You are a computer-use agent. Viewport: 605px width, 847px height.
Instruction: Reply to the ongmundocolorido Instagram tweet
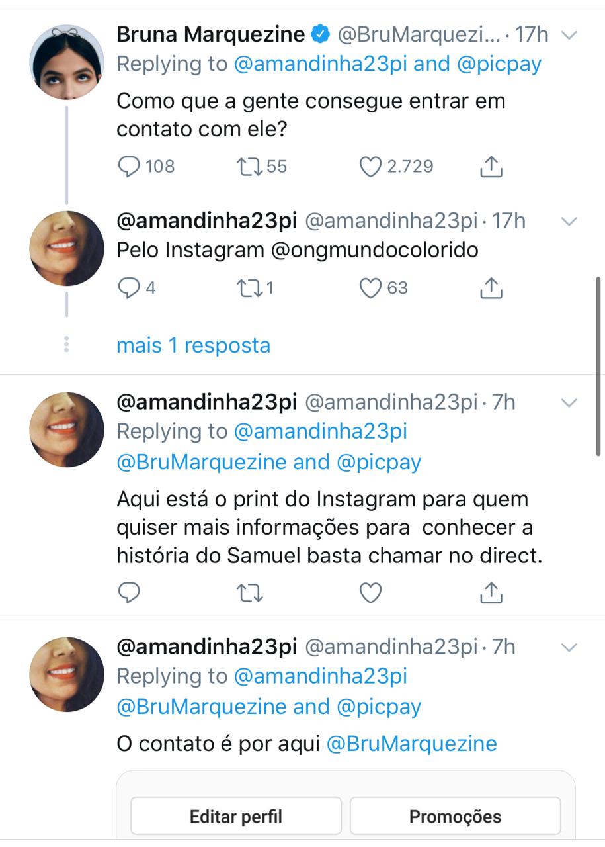(x=128, y=288)
